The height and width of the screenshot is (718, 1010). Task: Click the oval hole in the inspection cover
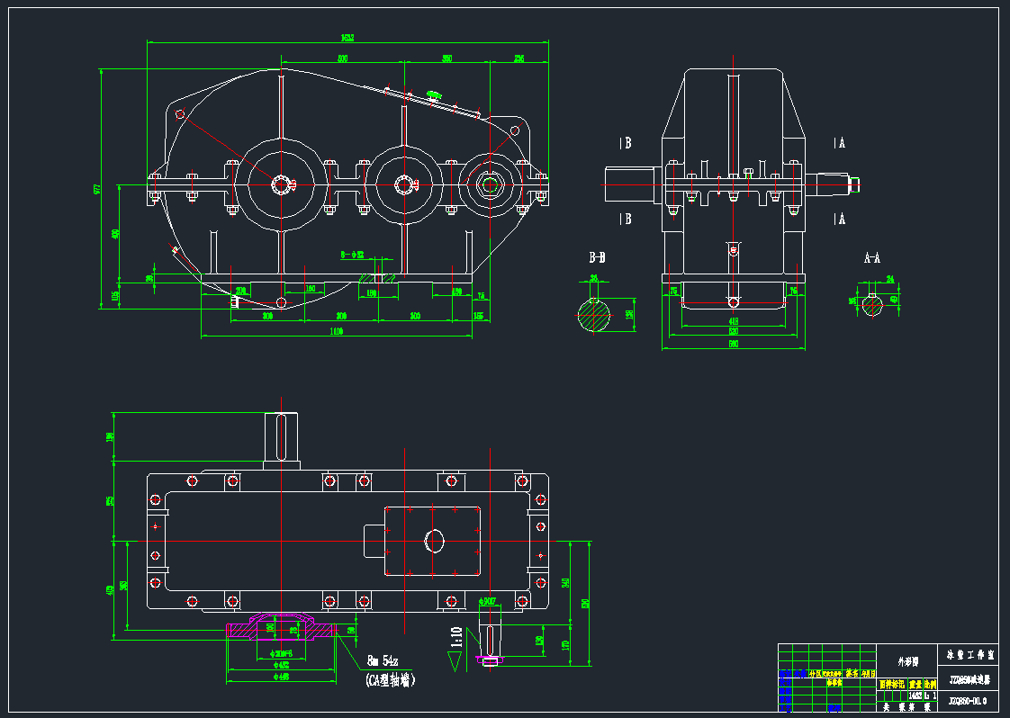click(x=435, y=541)
